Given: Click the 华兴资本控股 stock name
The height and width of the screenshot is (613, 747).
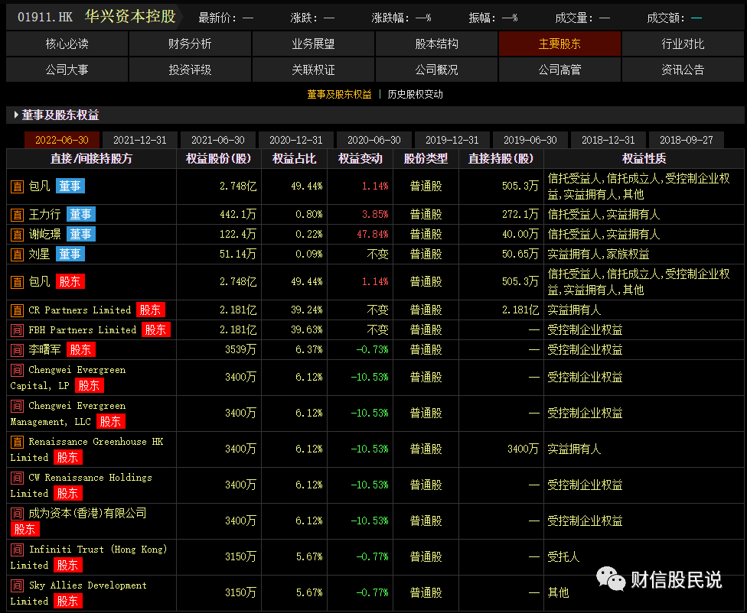Looking at the screenshot, I should pyautogui.click(x=131, y=16).
